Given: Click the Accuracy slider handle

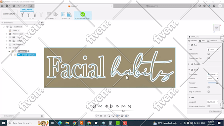Looking at the screenshot, I should 217,83.
